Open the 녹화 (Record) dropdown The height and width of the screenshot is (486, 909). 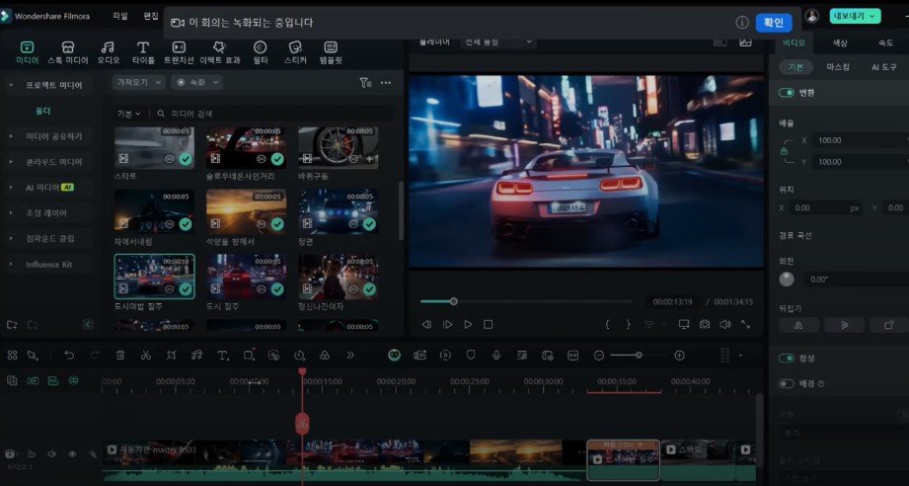click(195, 83)
